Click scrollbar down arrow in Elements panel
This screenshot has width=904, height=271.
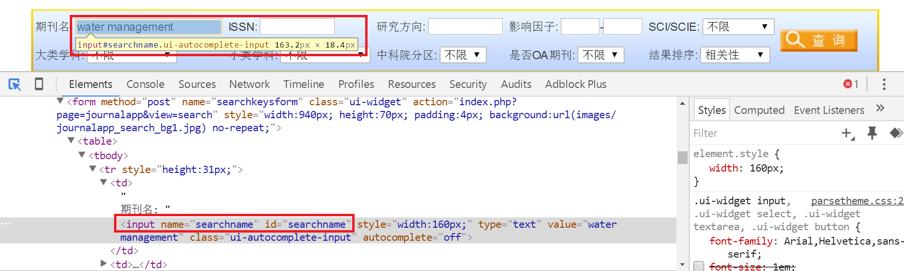pos(682,265)
